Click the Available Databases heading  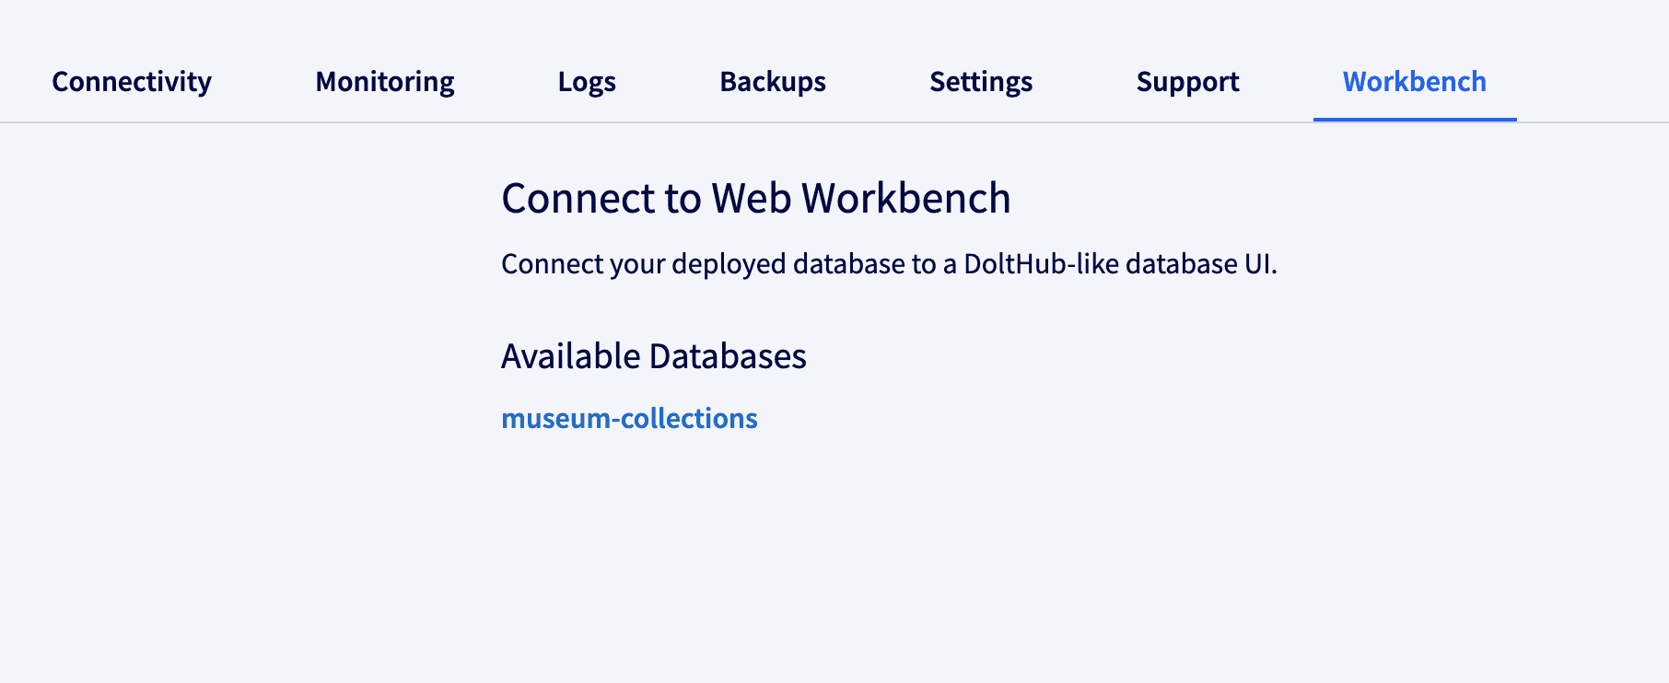(654, 356)
